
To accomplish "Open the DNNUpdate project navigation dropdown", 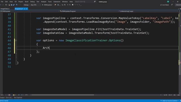I will click(30, 11).
